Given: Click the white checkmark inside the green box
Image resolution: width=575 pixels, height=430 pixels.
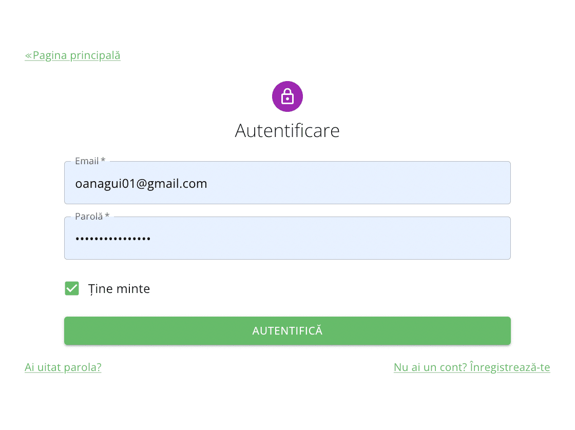Looking at the screenshot, I should tap(72, 288).
